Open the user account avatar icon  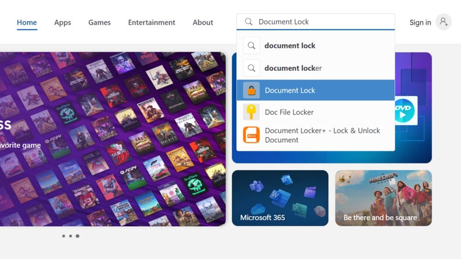click(443, 22)
